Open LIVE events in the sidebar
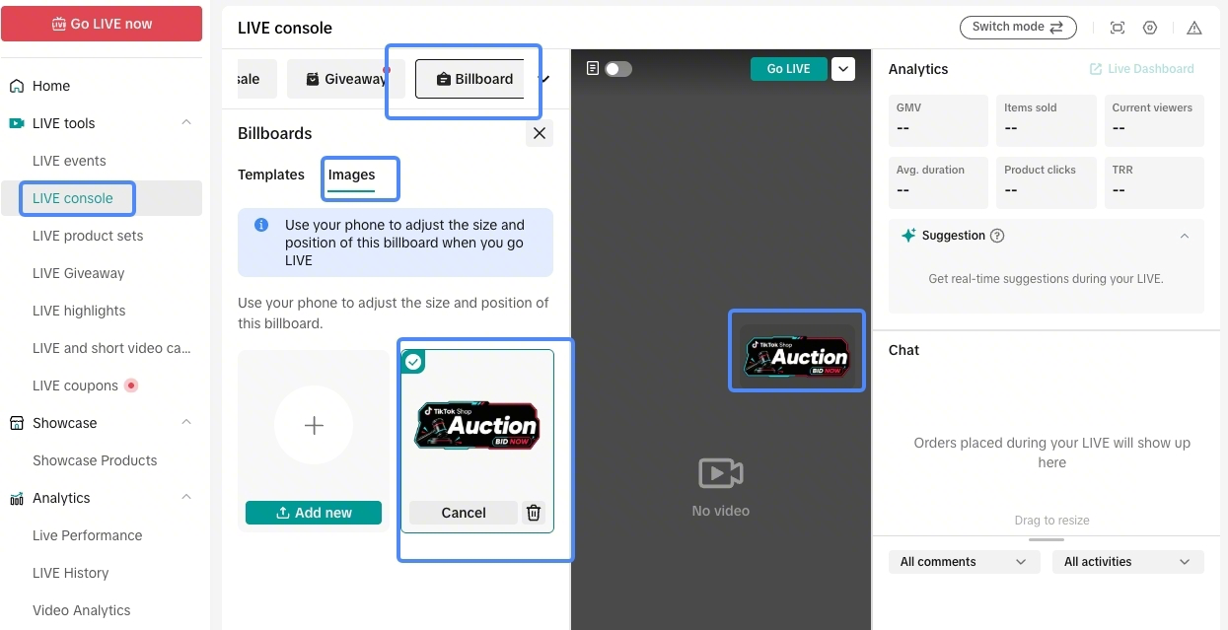Image resolution: width=1228 pixels, height=630 pixels. coord(69,161)
